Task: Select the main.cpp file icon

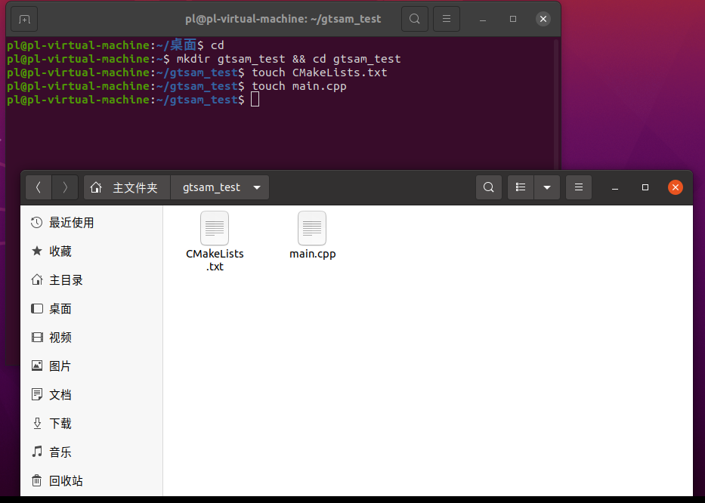Action: [x=312, y=229]
